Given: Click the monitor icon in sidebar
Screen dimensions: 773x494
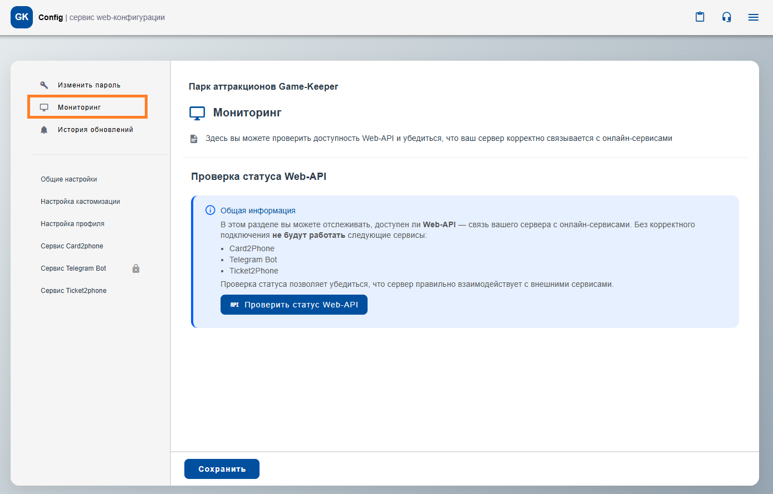Looking at the screenshot, I should pyautogui.click(x=44, y=107).
